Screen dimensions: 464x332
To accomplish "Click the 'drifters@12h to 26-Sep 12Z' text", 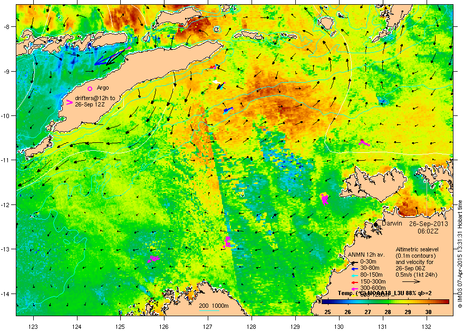I will pyautogui.click(x=95, y=101).
